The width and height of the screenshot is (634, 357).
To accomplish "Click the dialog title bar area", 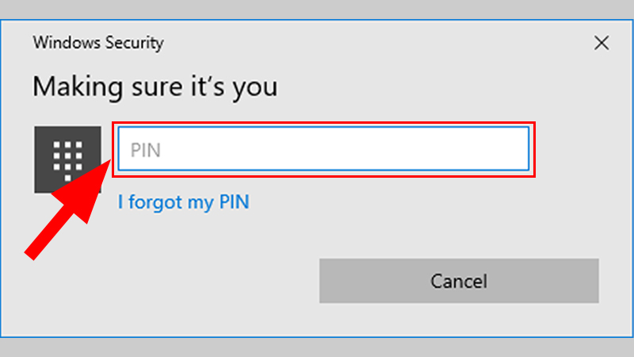I will [x=317, y=43].
